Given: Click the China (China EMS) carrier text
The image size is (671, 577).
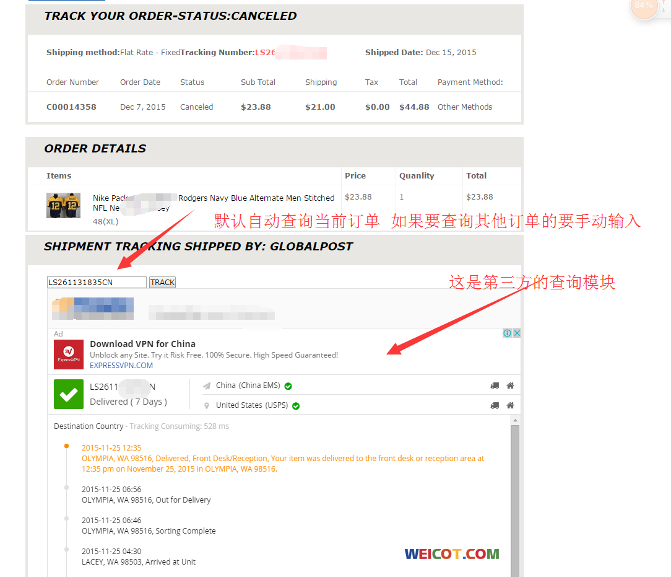Looking at the screenshot, I should [248, 385].
